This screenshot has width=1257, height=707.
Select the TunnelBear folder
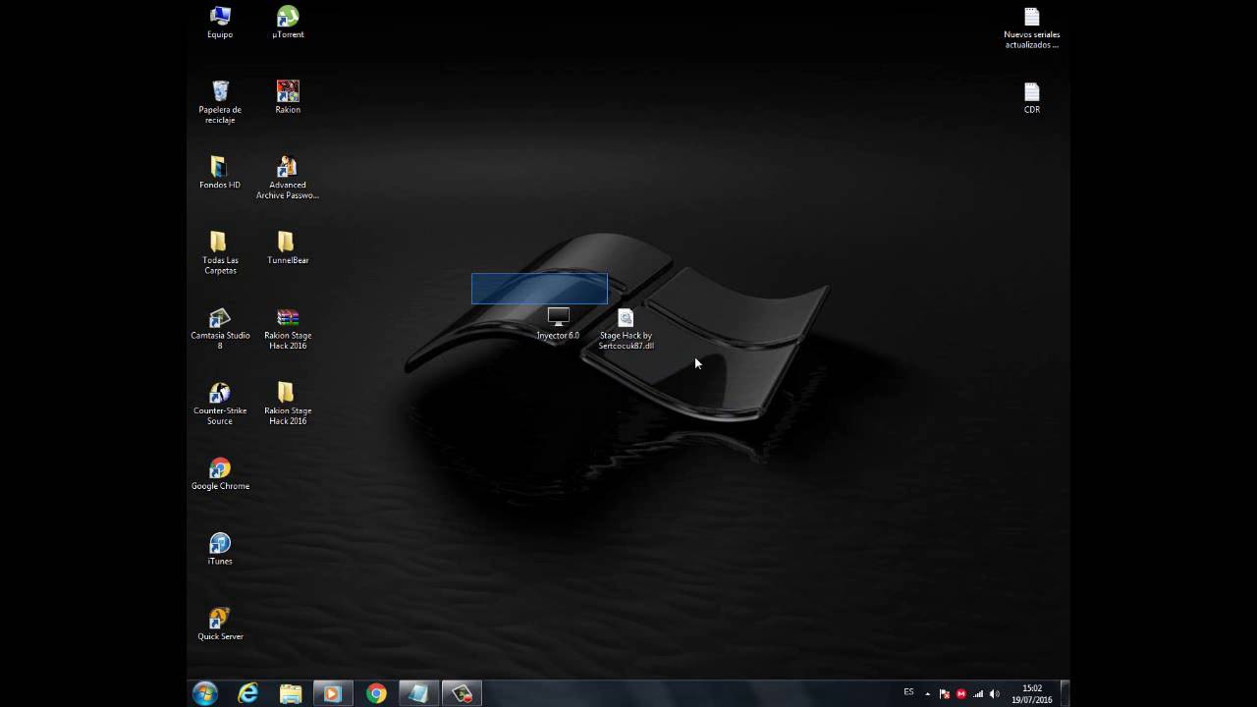pos(288,248)
